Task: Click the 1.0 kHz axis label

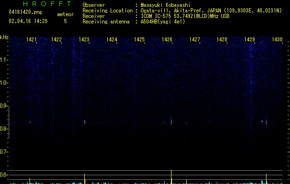Action: click(x=4, y=83)
